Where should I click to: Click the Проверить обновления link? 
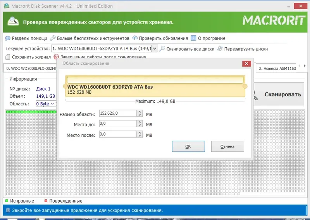[x=163, y=38]
